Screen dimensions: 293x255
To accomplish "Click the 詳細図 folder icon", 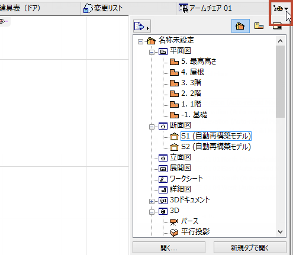I will click(163, 190).
